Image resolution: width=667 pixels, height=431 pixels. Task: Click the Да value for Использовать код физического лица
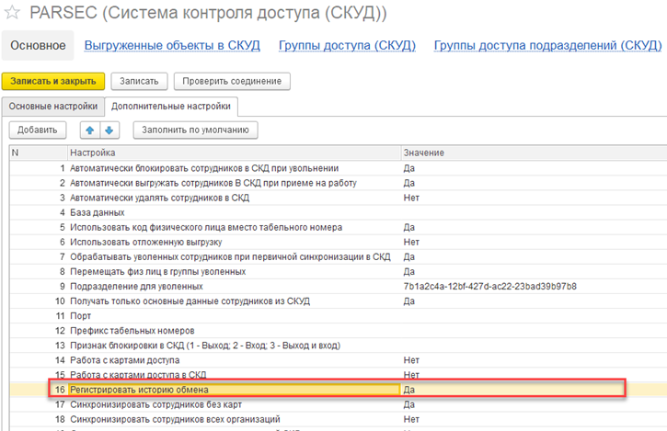coord(410,227)
